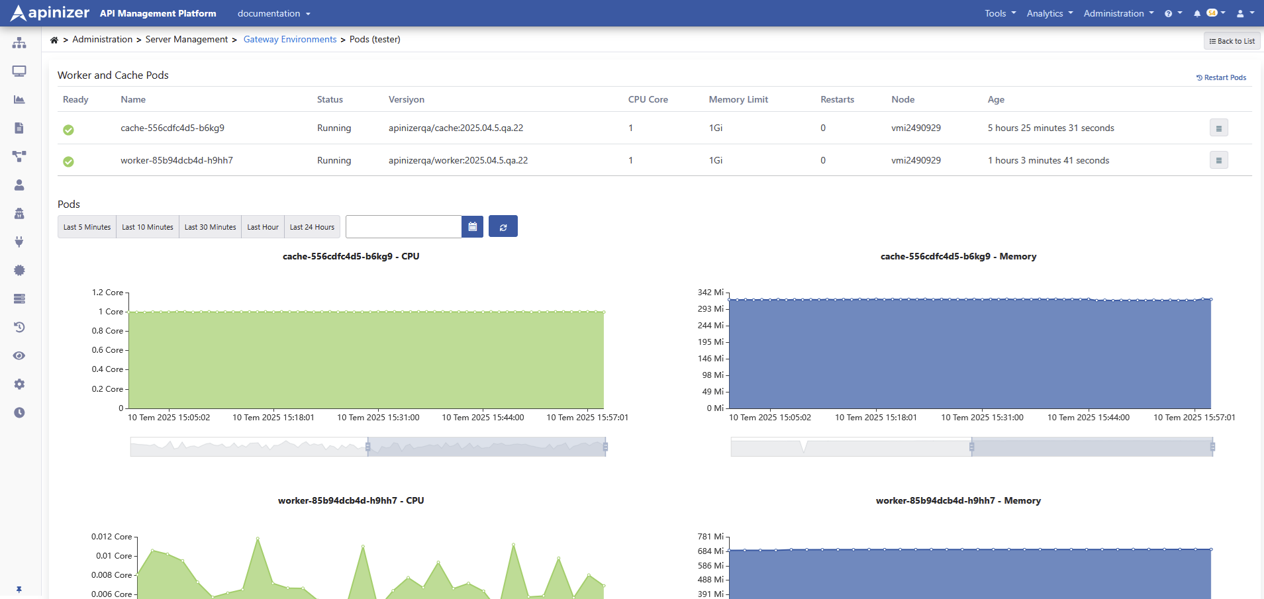Click the home icon in breadcrumb

(54, 40)
